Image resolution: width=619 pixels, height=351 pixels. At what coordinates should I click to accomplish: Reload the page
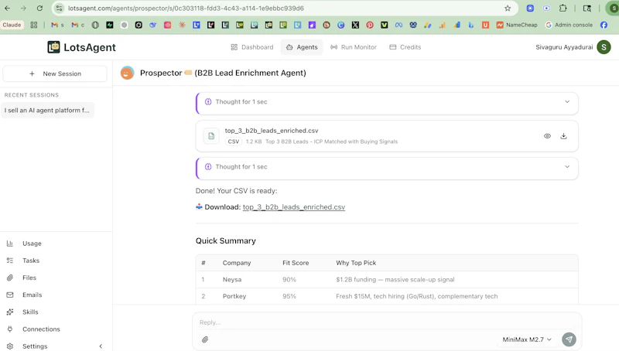pyautogui.click(x=39, y=9)
